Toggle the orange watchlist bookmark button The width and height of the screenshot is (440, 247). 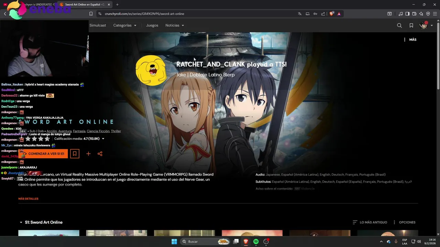point(75,154)
